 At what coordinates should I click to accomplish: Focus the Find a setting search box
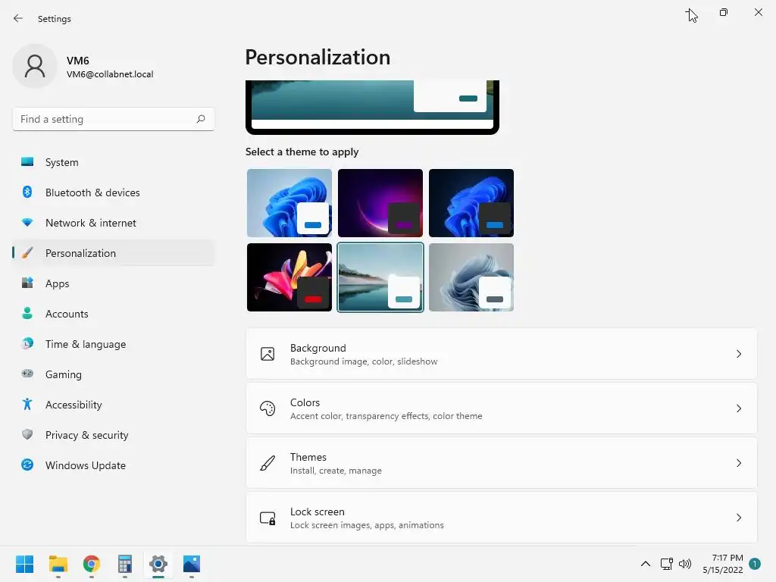pyautogui.click(x=114, y=119)
